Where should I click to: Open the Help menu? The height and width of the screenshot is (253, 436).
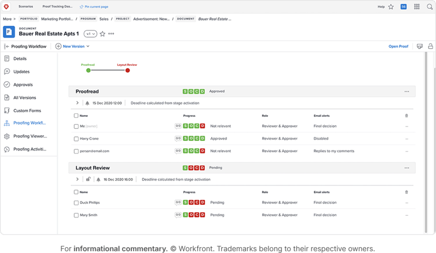[x=381, y=7]
